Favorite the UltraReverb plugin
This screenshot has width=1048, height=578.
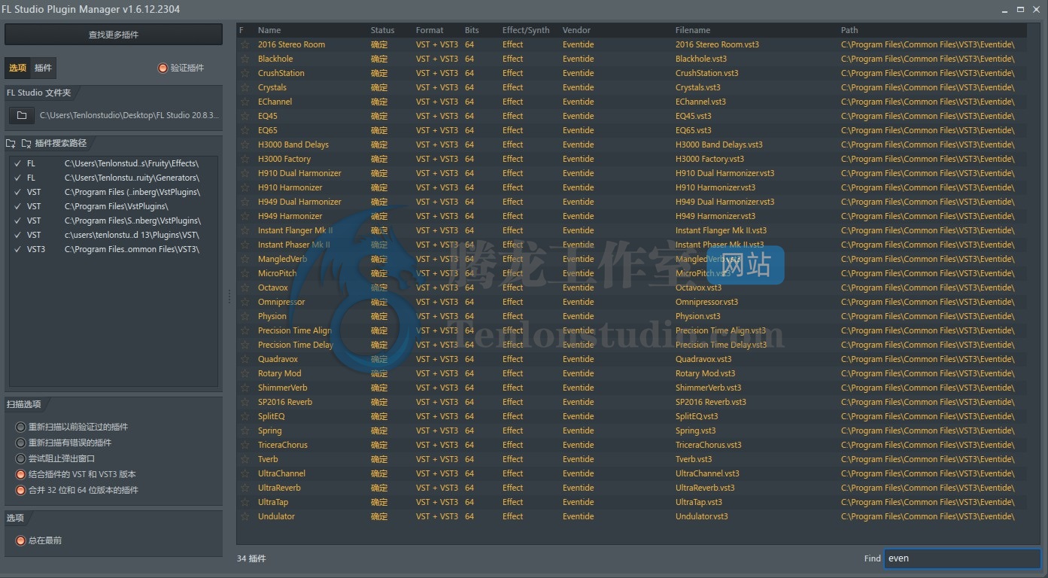(x=245, y=488)
